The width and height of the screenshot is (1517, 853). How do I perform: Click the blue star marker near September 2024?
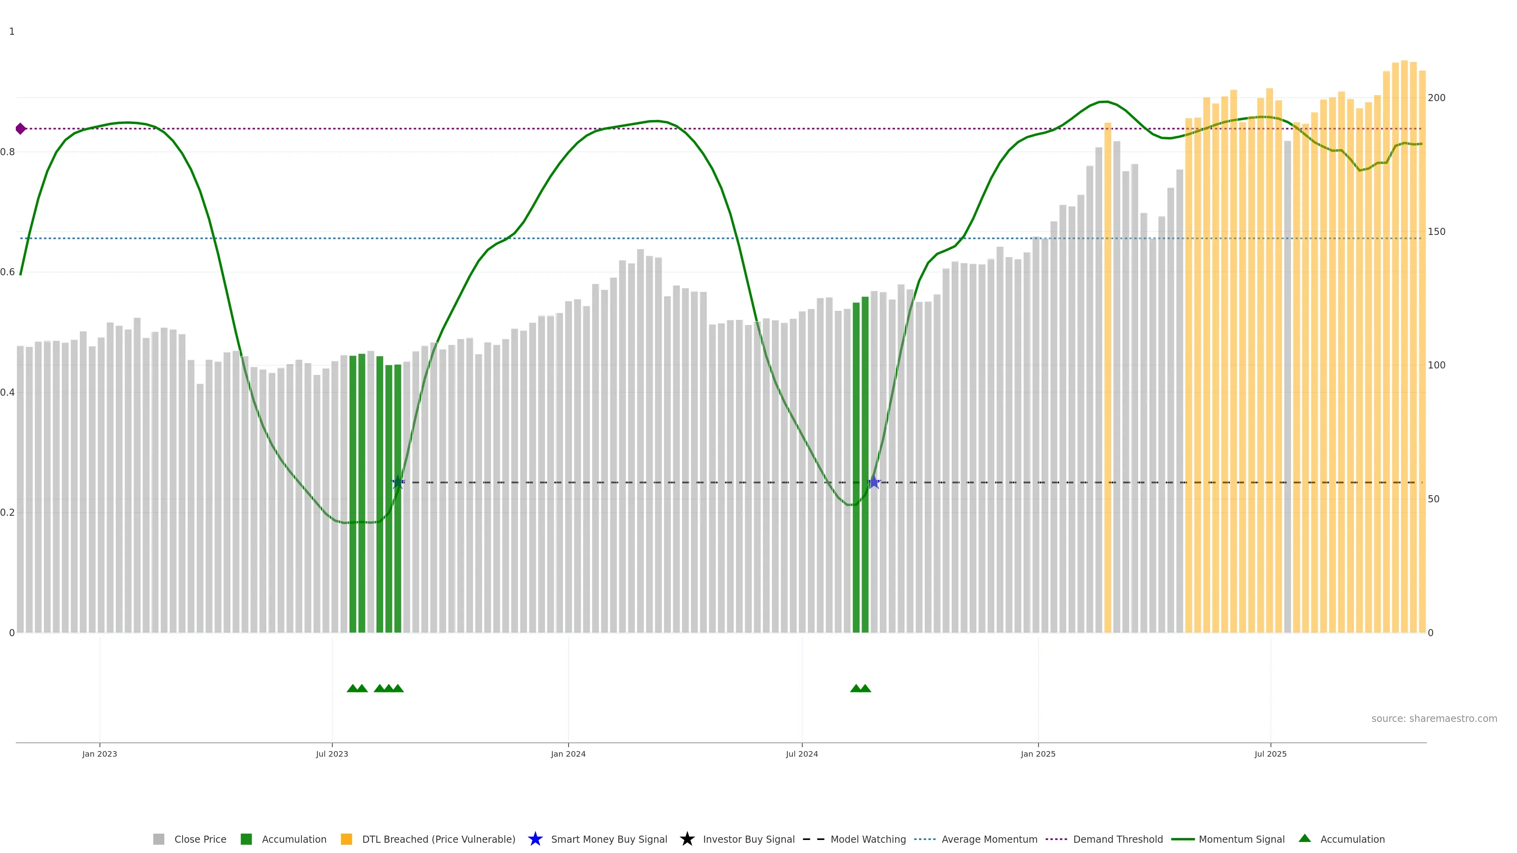click(x=874, y=482)
